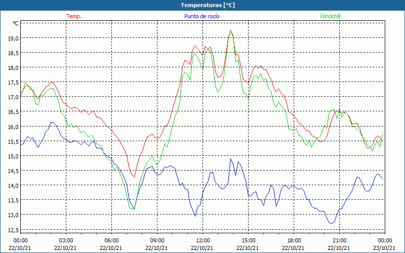
Task: Click the 14,5 y-axis value
Action: coord(14,171)
